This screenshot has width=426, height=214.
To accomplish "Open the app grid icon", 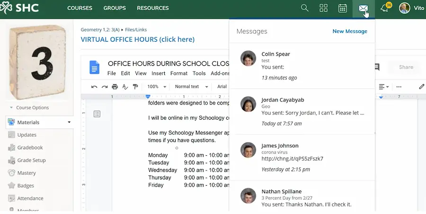I will tap(324, 8).
